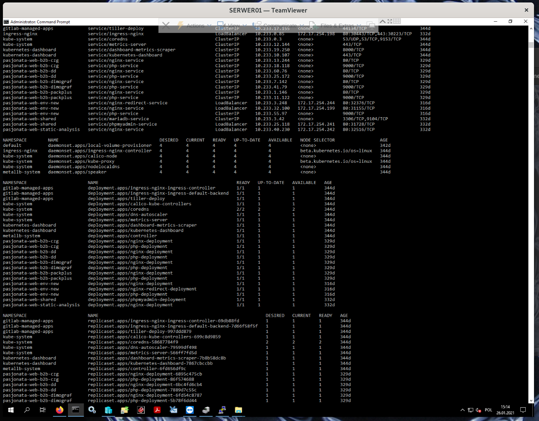Screen dimensions: 539x421
Task: Close the SERWER01 TeamViewer window
Action: (526, 10)
